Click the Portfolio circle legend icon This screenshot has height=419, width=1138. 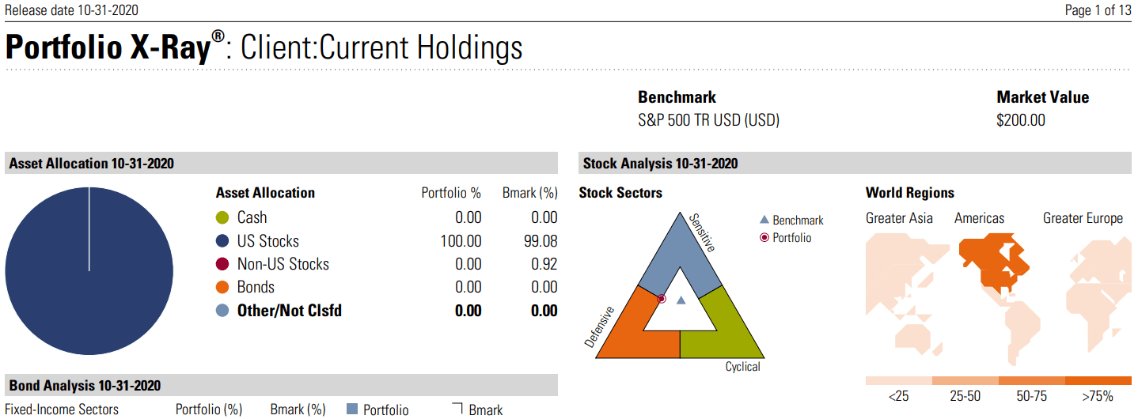point(764,237)
